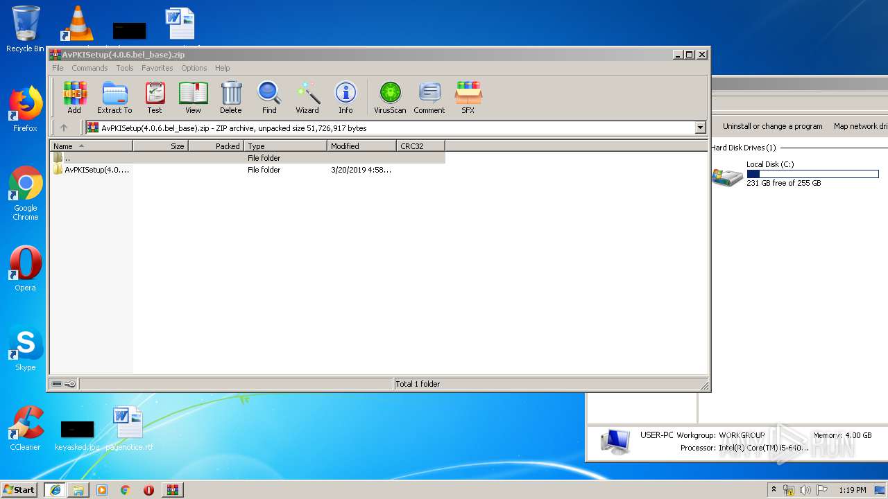The image size is (888, 499).
Task: Click 'Total 1 folder' status text
Action: (x=417, y=384)
